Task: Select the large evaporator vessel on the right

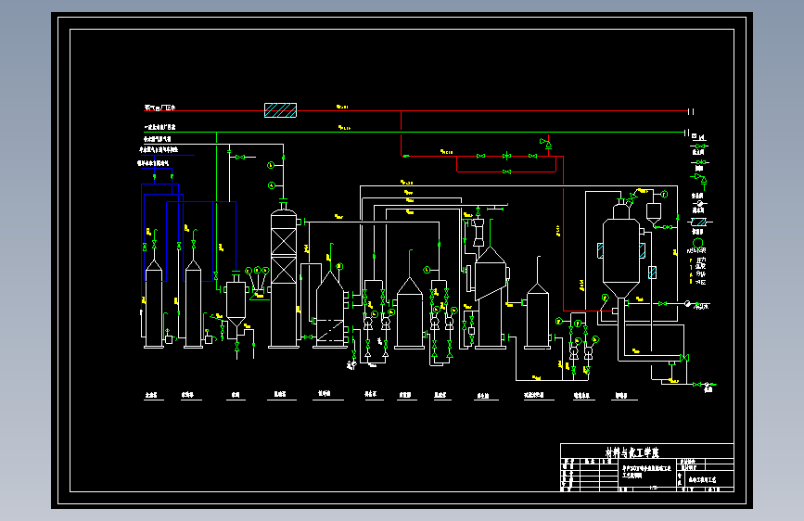Action: pyautogui.click(x=621, y=251)
